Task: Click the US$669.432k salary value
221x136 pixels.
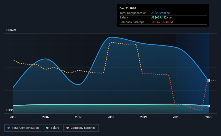Action: (x=159, y=17)
